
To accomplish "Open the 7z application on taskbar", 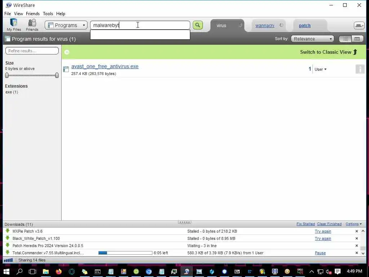I will 237,272.
